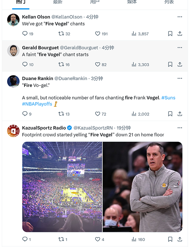Image resolution: width=194 pixels, height=247 pixels.
Task: Retweet Kellan Olson's Fire Vogel post
Action: (x=61, y=33)
